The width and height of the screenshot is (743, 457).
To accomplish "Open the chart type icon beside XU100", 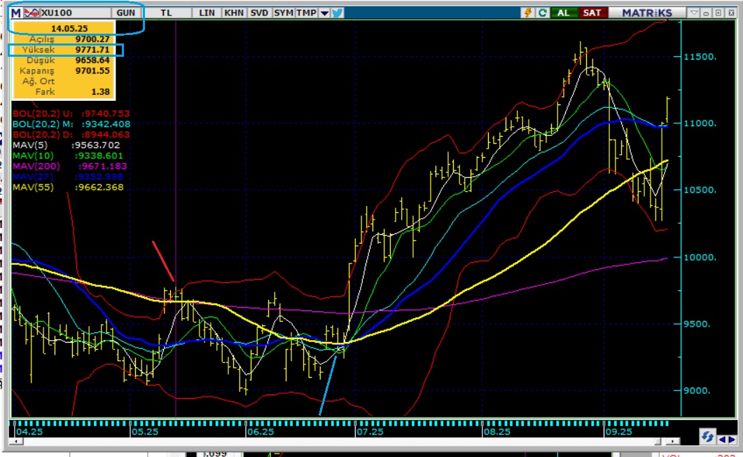I will pyautogui.click(x=32, y=13).
